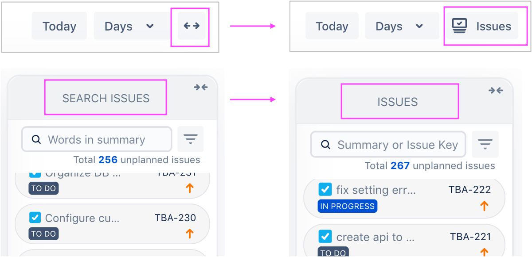Open issue key TBA-221
Screen dimensions: 532x257
[470, 237]
